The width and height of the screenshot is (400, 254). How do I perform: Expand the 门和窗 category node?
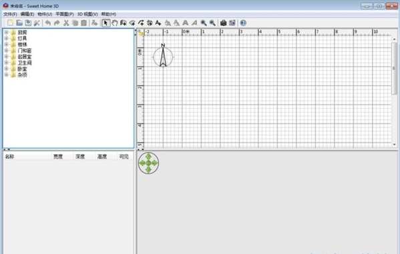7,51
